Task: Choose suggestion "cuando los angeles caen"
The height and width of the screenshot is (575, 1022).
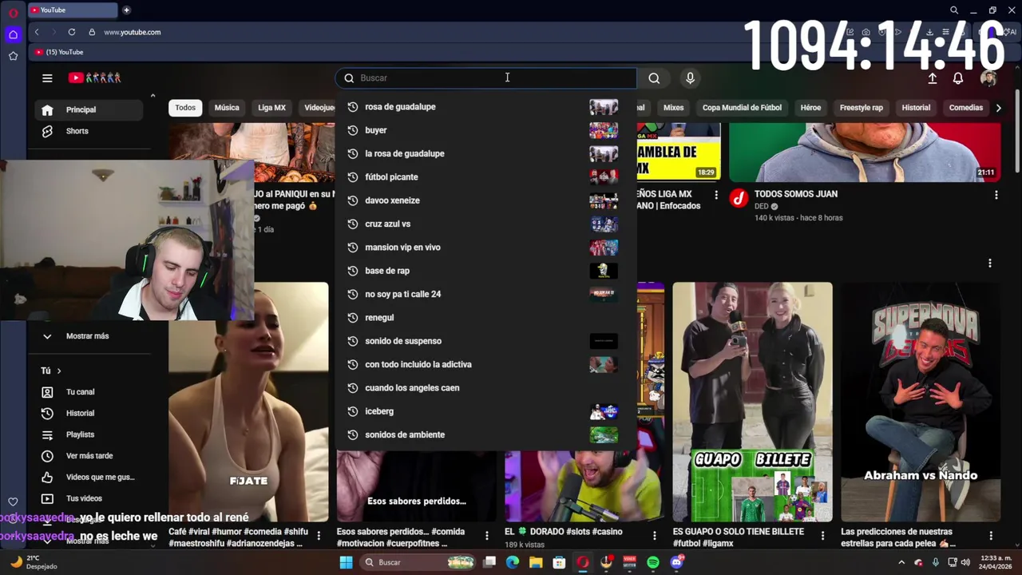Action: point(485,388)
